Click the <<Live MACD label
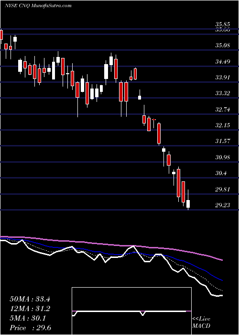239x335 pixels. click(x=201, y=323)
